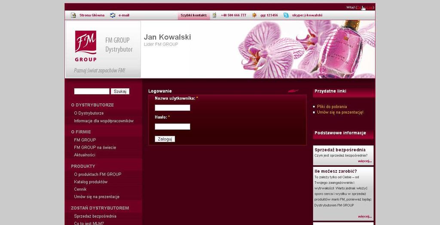The height and width of the screenshot is (225, 440).
Task: Click skype: j-kowalski contact
Action: coord(307,15)
